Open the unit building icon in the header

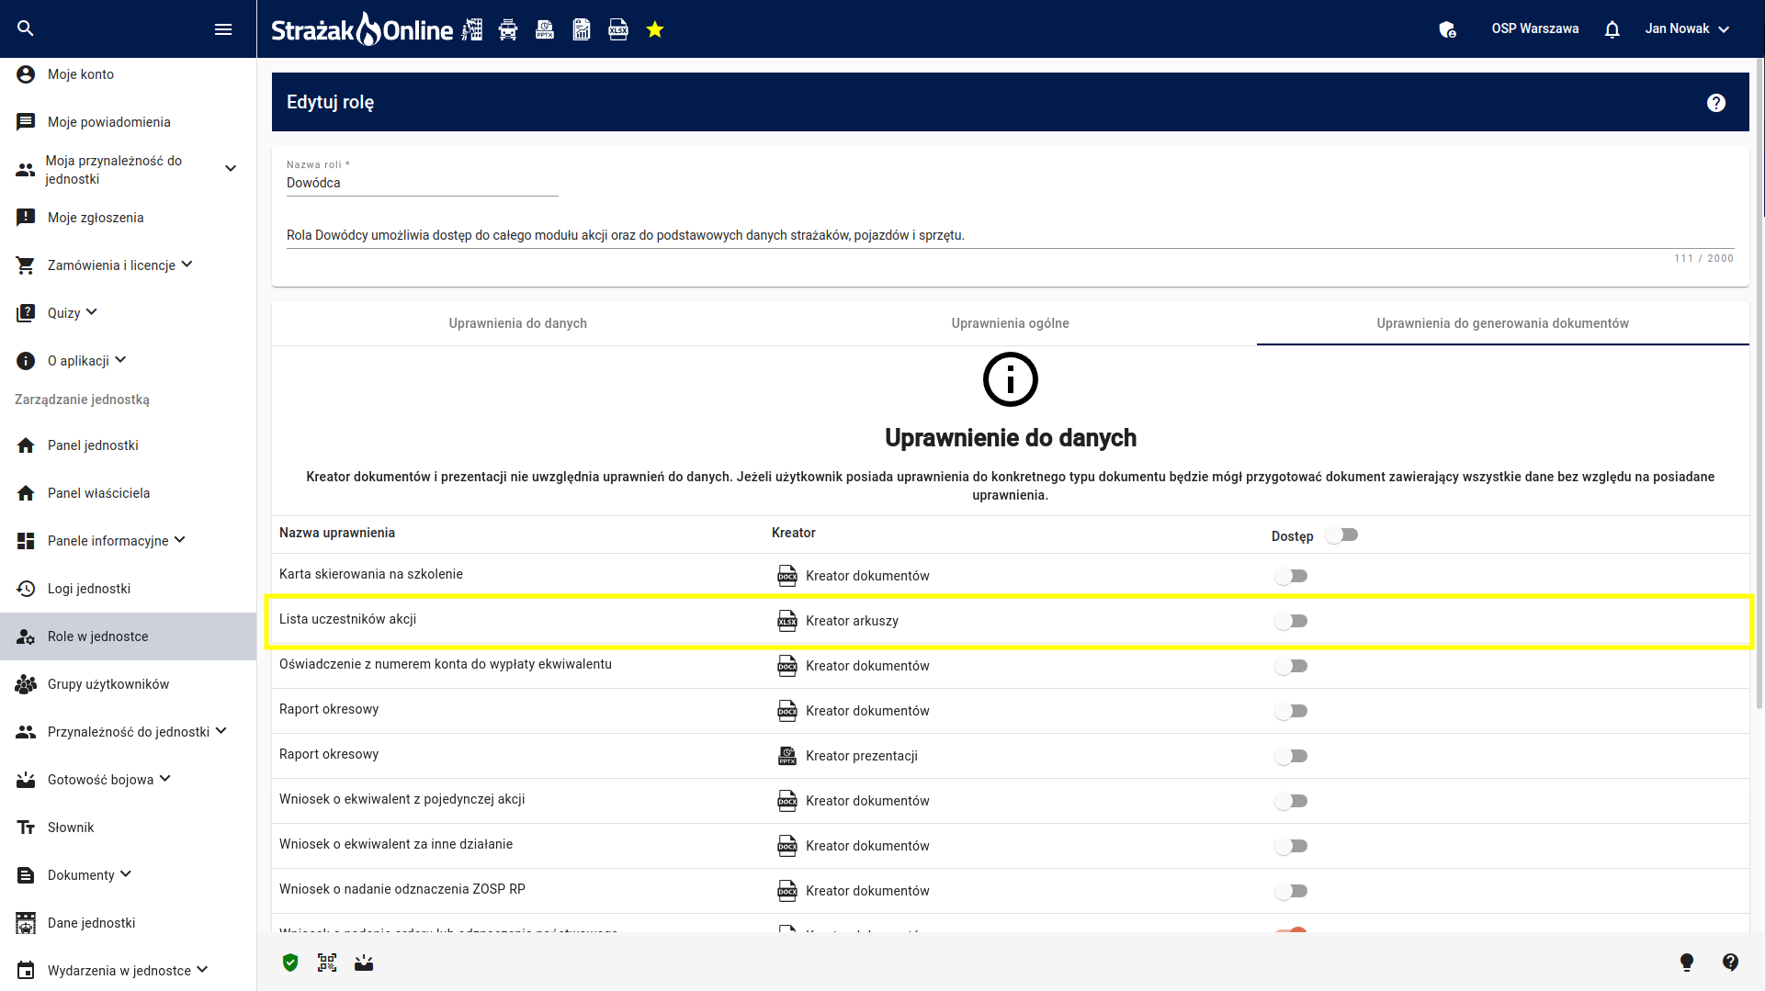[x=471, y=29]
